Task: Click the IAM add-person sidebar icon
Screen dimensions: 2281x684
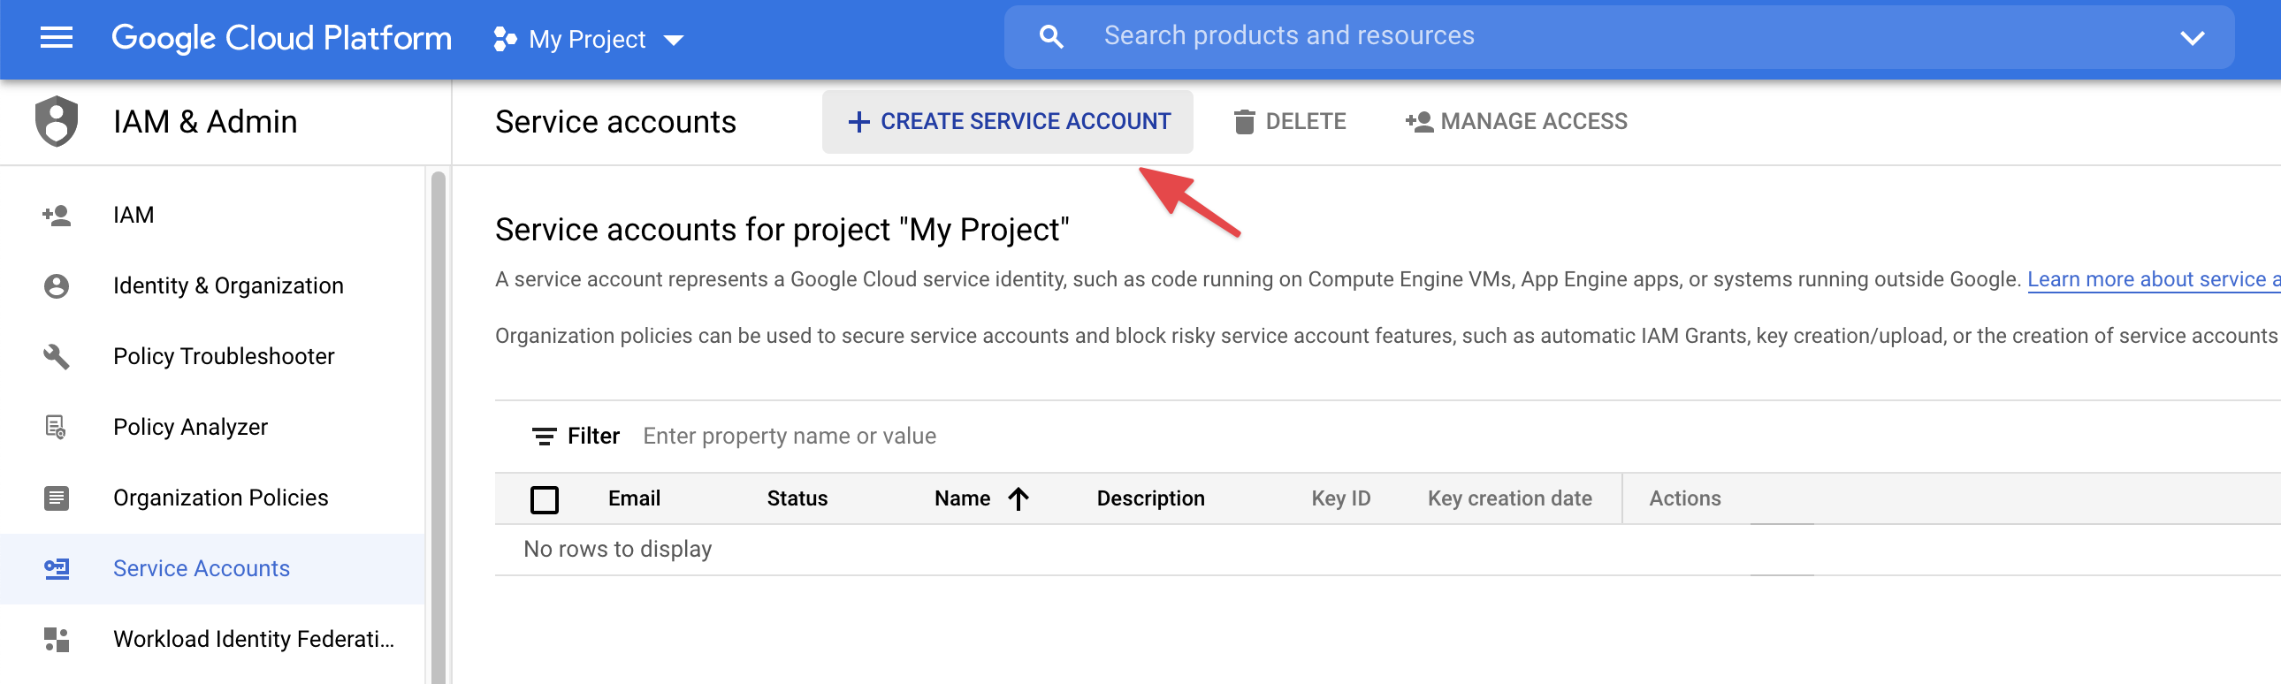Action: point(57,215)
